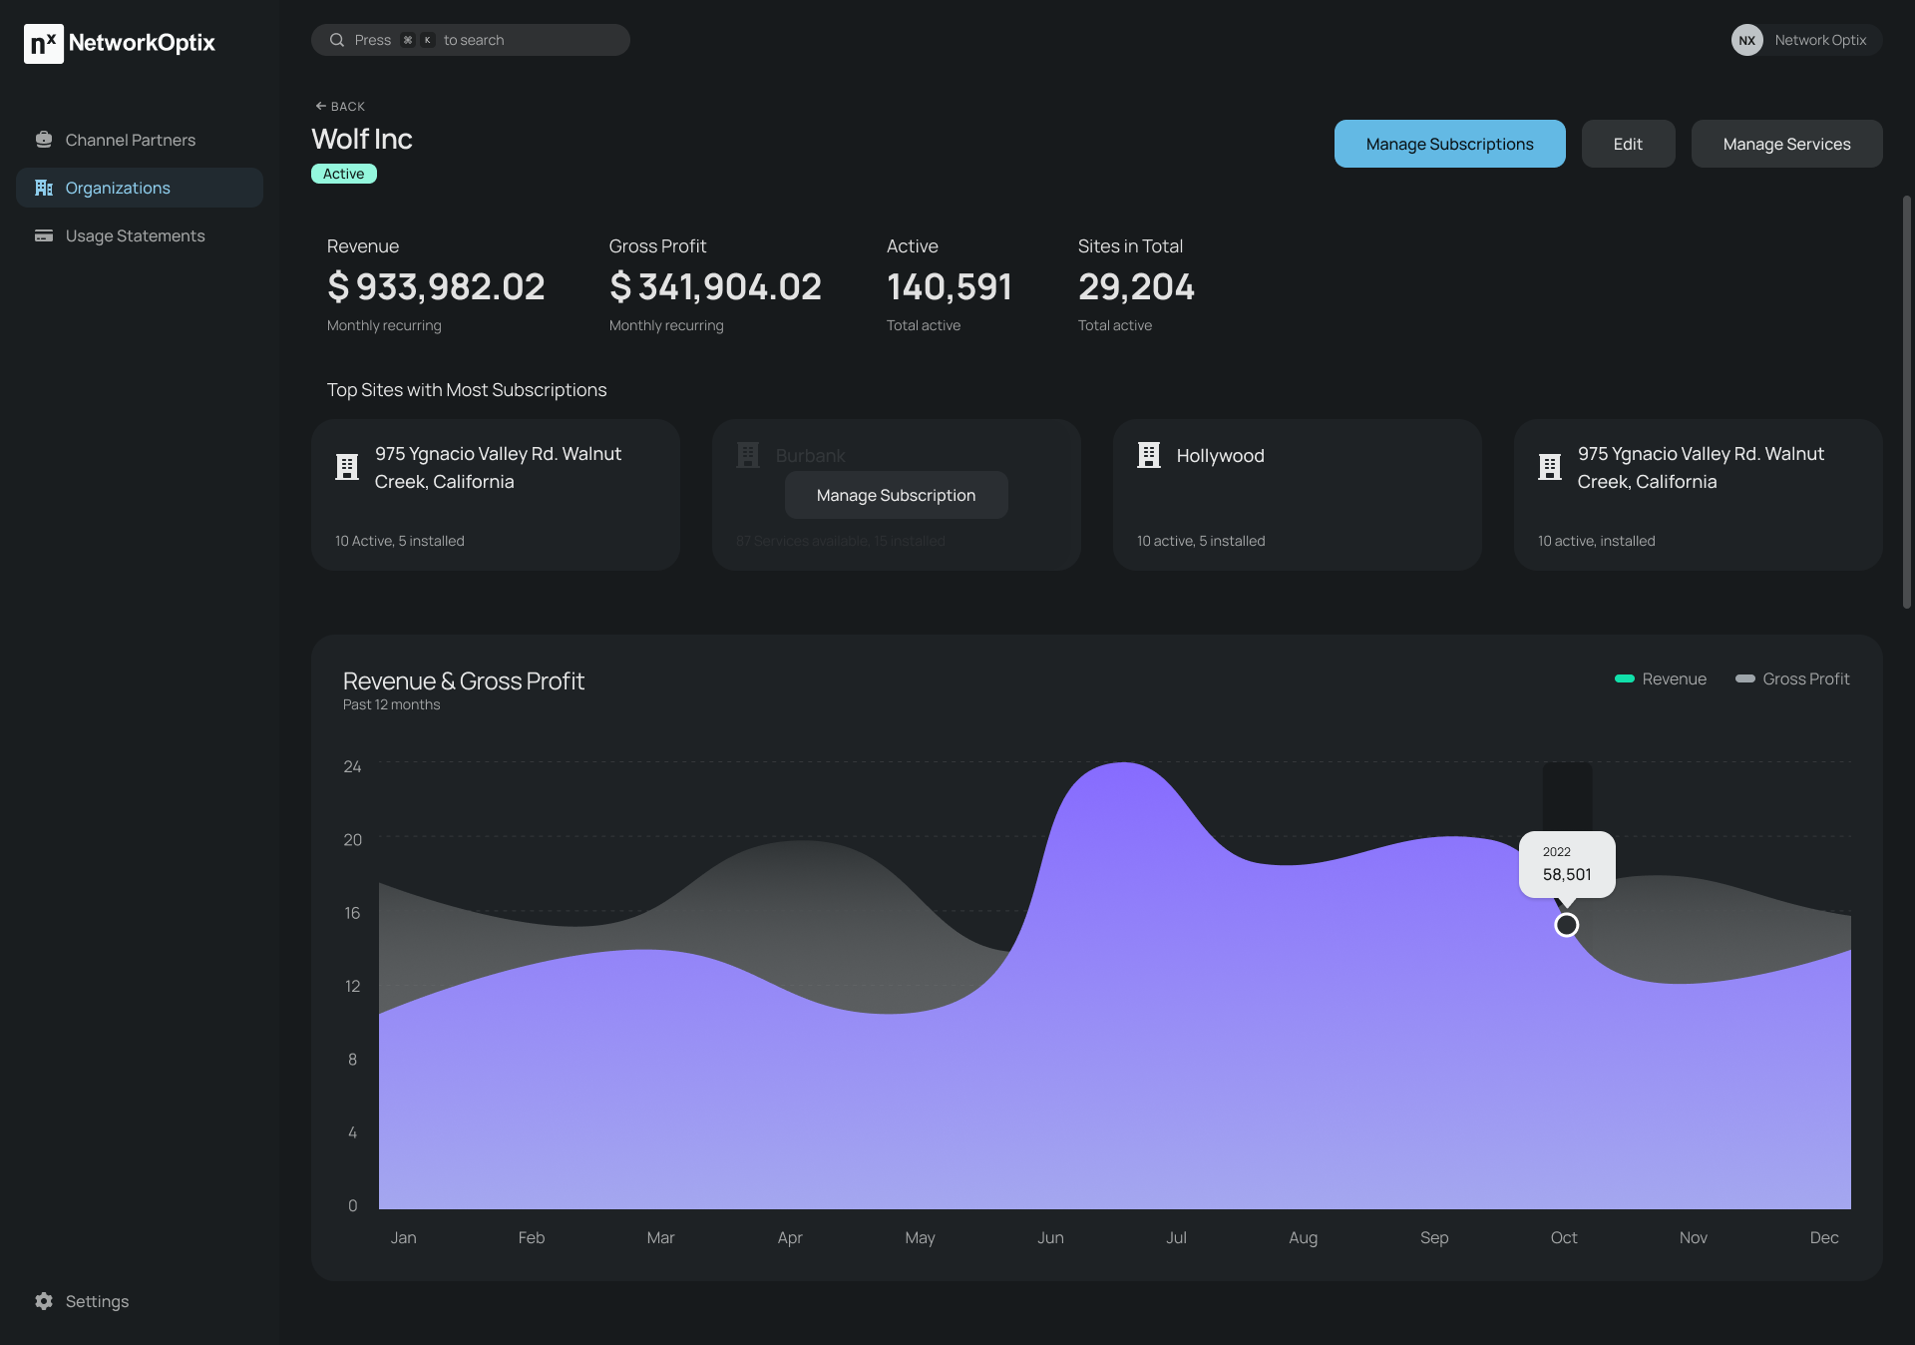This screenshot has height=1345, width=1915.
Task: Click the 'Revenue & Gross Profit' chart title
Action: pyautogui.click(x=464, y=680)
